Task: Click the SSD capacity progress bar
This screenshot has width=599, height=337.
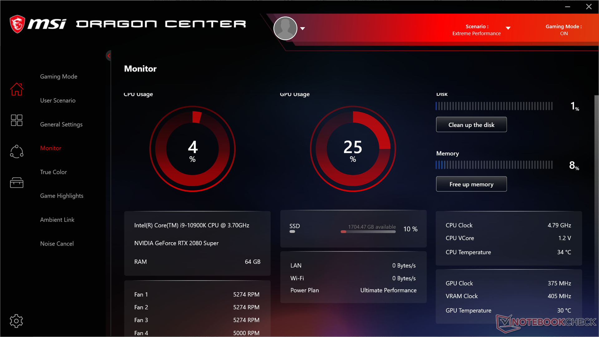Action: click(x=368, y=232)
